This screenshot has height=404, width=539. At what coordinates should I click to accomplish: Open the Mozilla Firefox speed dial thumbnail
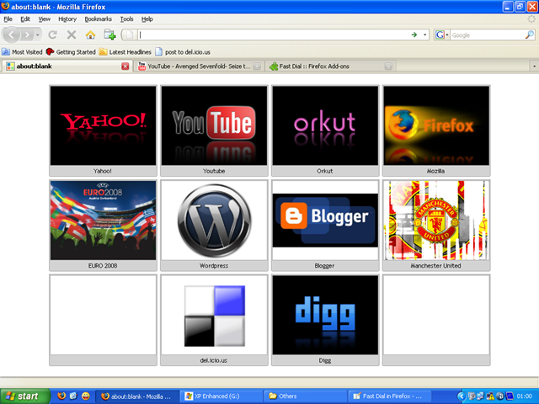(x=436, y=130)
